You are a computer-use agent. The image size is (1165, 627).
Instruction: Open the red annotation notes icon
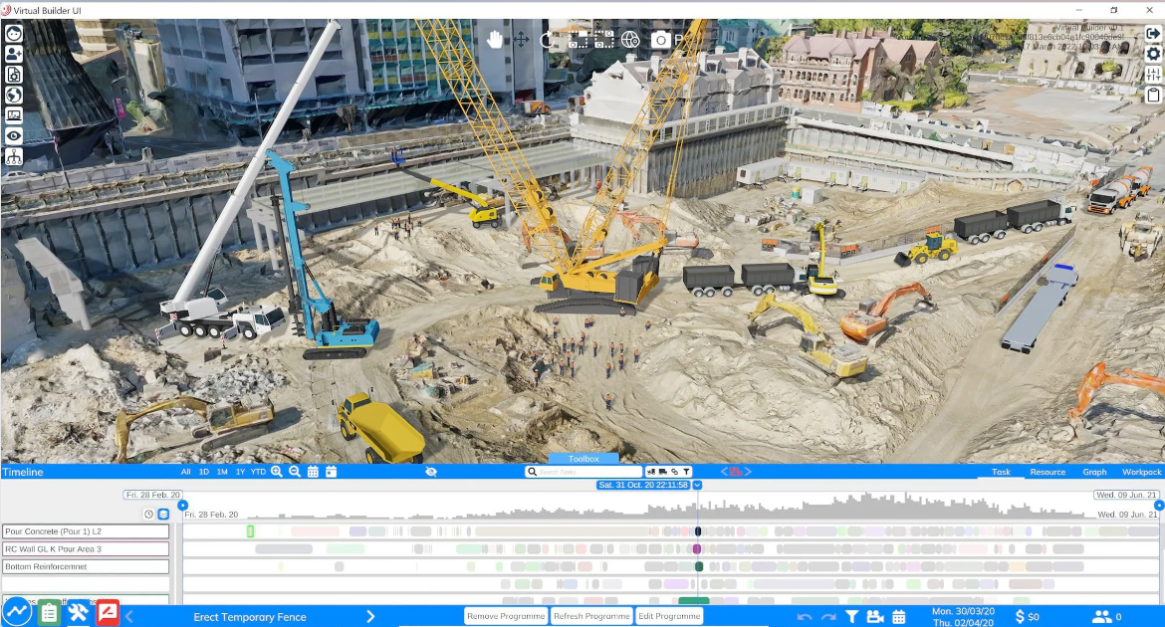[108, 612]
